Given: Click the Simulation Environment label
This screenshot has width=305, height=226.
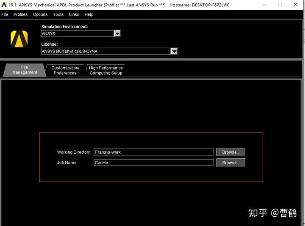Looking at the screenshot, I should pyautogui.click(x=64, y=27).
